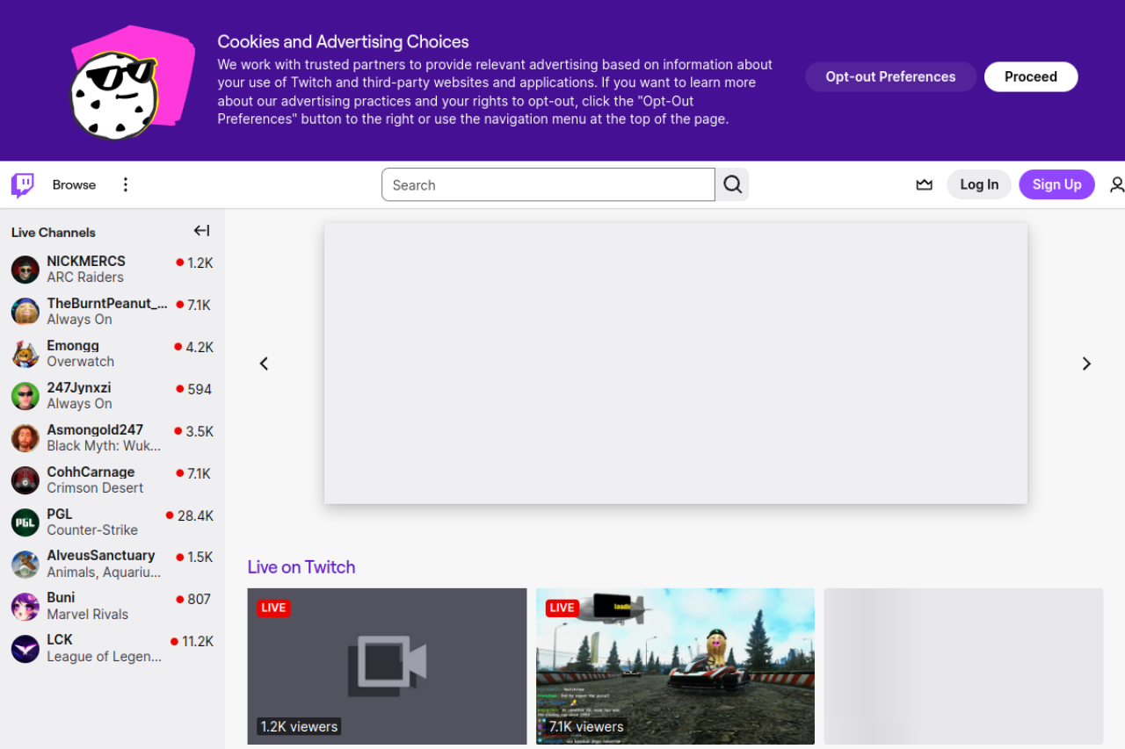Collapse the Live Channels sidebar
The width and height of the screenshot is (1125, 749).
coord(201,231)
